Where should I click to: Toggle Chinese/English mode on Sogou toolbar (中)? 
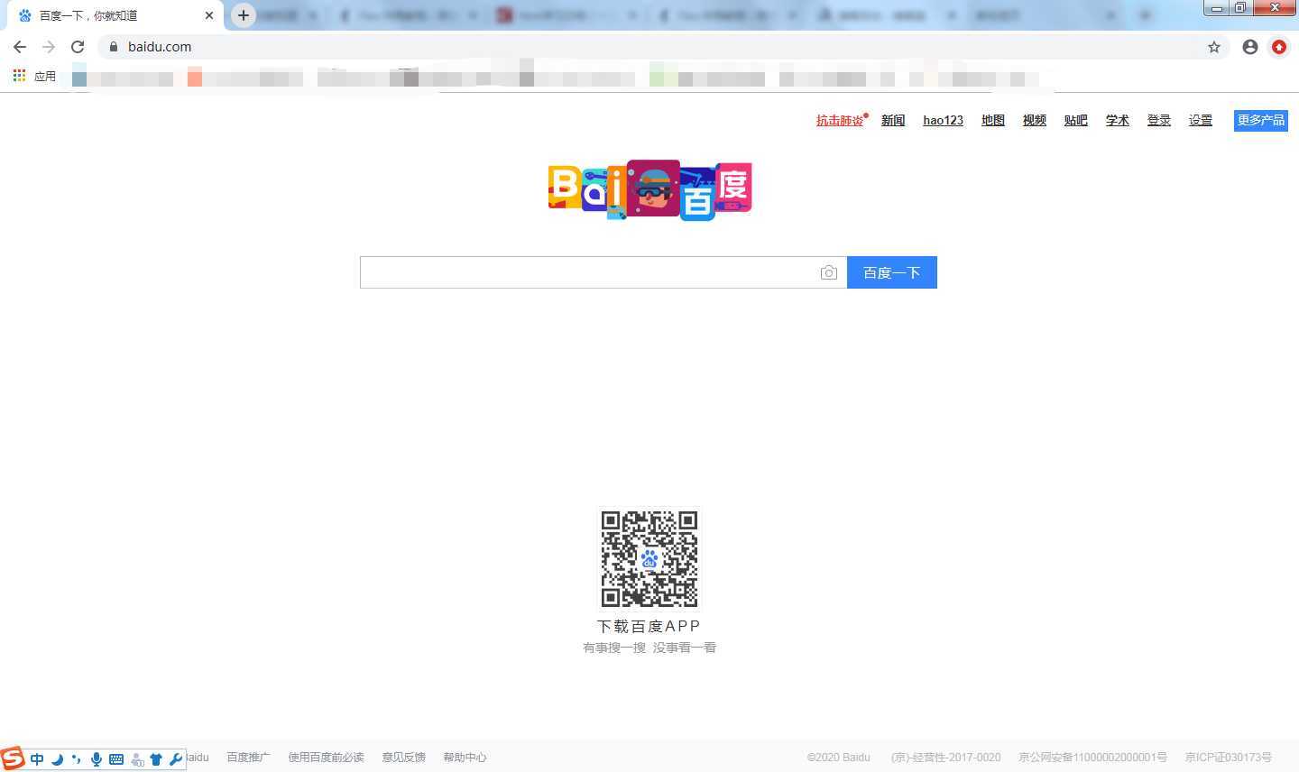point(37,759)
